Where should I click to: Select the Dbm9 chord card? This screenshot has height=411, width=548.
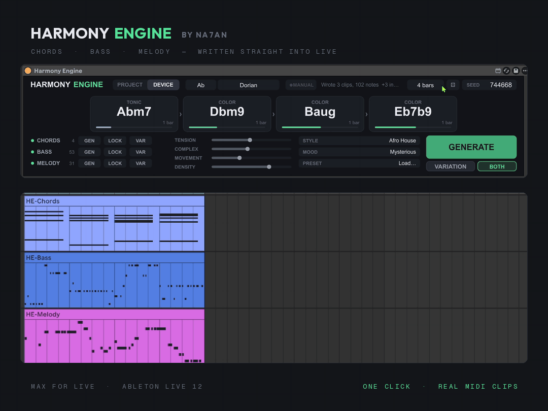pos(227,114)
